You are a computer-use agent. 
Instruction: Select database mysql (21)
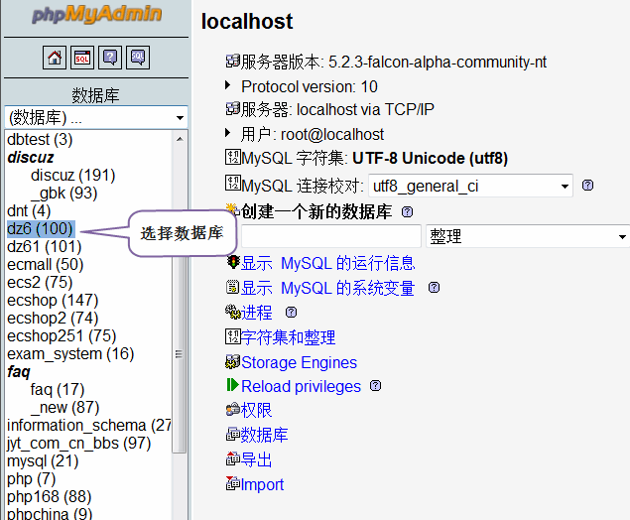tap(43, 460)
